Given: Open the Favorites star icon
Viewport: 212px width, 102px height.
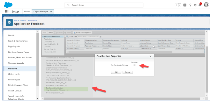Looking at the screenshot, I should click(x=177, y=5).
